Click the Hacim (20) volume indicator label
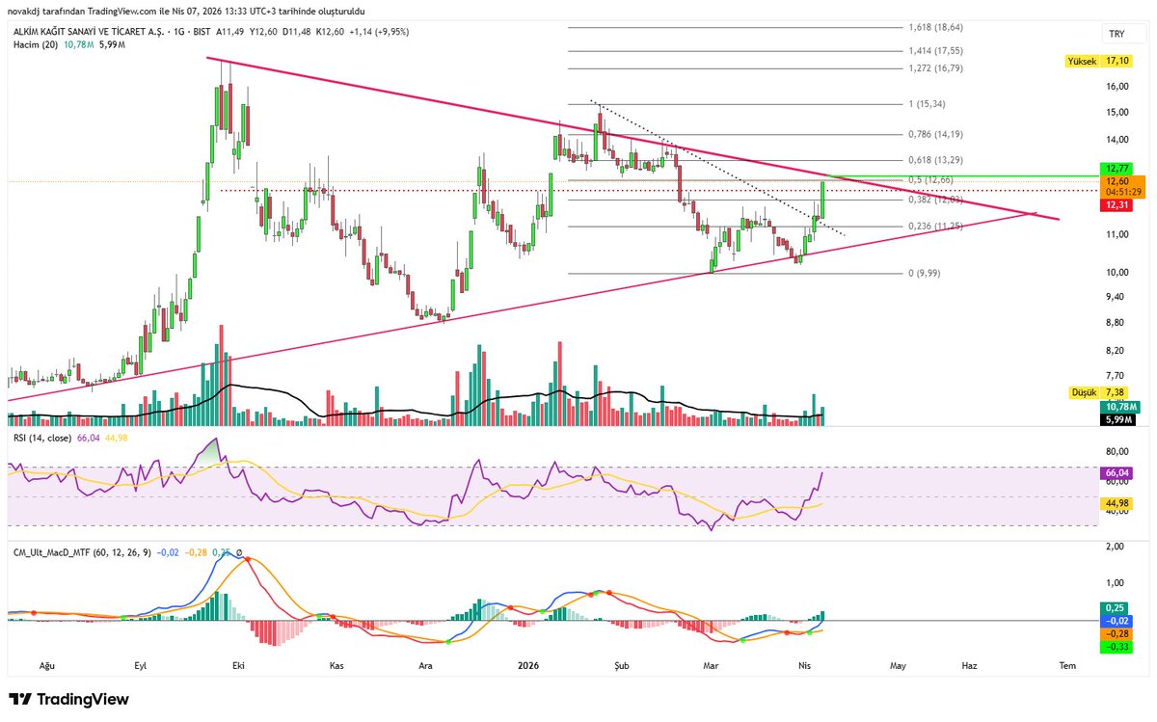This screenshot has height=722, width=1157. [x=34, y=44]
